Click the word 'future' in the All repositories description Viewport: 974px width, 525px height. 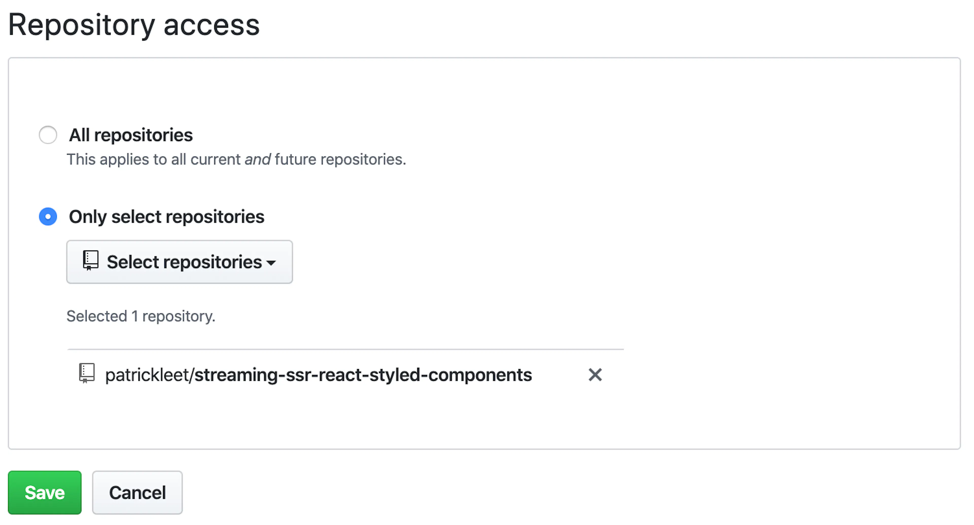295,159
